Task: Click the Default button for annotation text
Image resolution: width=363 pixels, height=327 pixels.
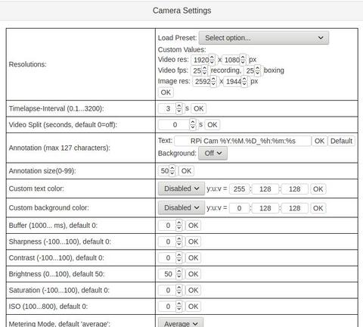Action: coord(341,141)
